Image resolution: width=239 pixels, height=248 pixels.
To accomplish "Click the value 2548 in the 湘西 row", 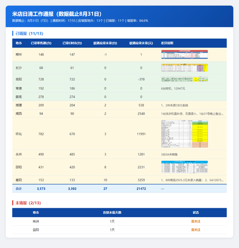I will click(x=141, y=114).
